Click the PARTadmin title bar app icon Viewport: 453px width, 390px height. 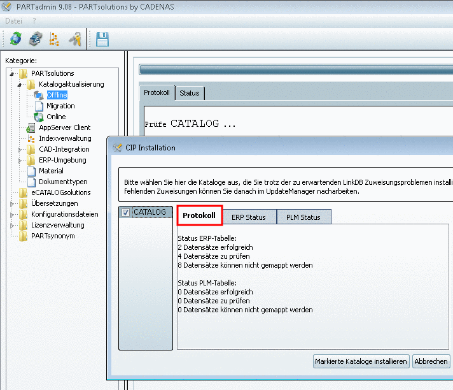coord(6,6)
